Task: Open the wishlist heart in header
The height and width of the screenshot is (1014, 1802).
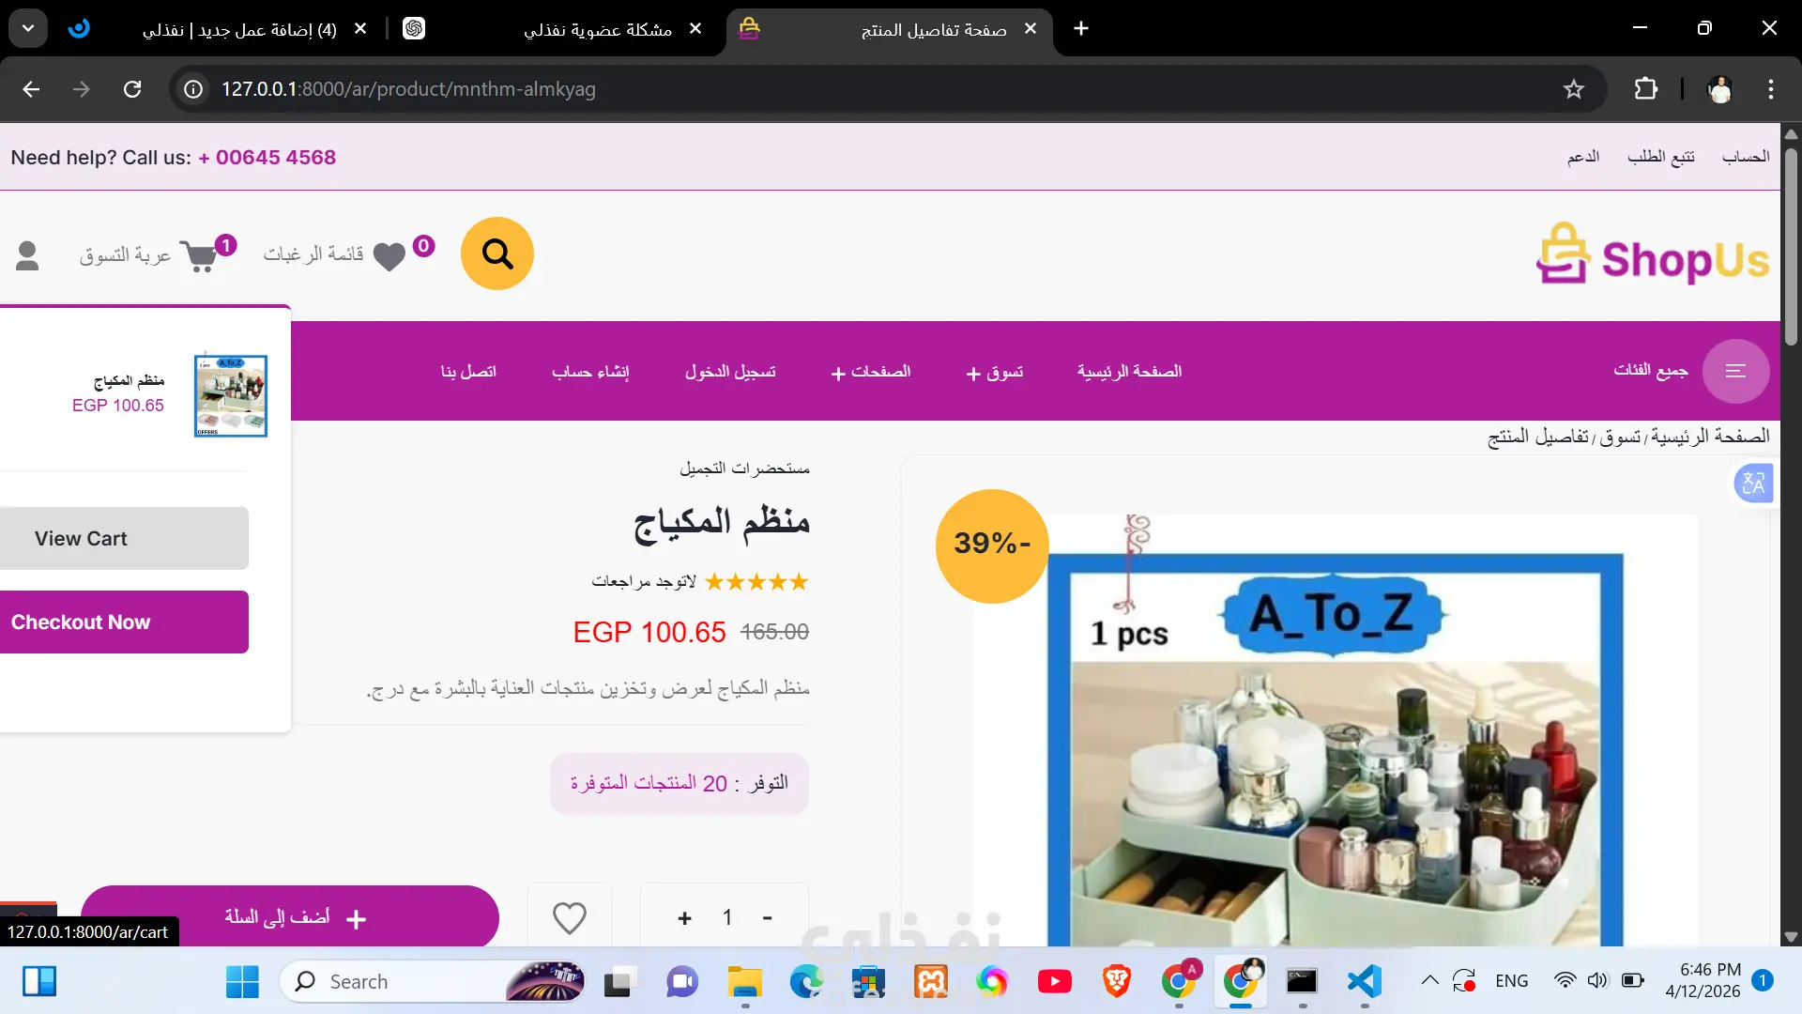Action: coord(389,256)
